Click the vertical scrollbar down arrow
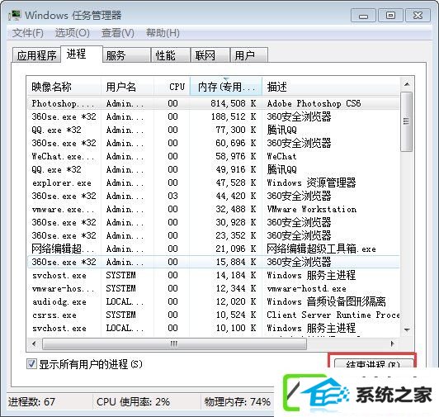The image size is (439, 417). point(407,330)
